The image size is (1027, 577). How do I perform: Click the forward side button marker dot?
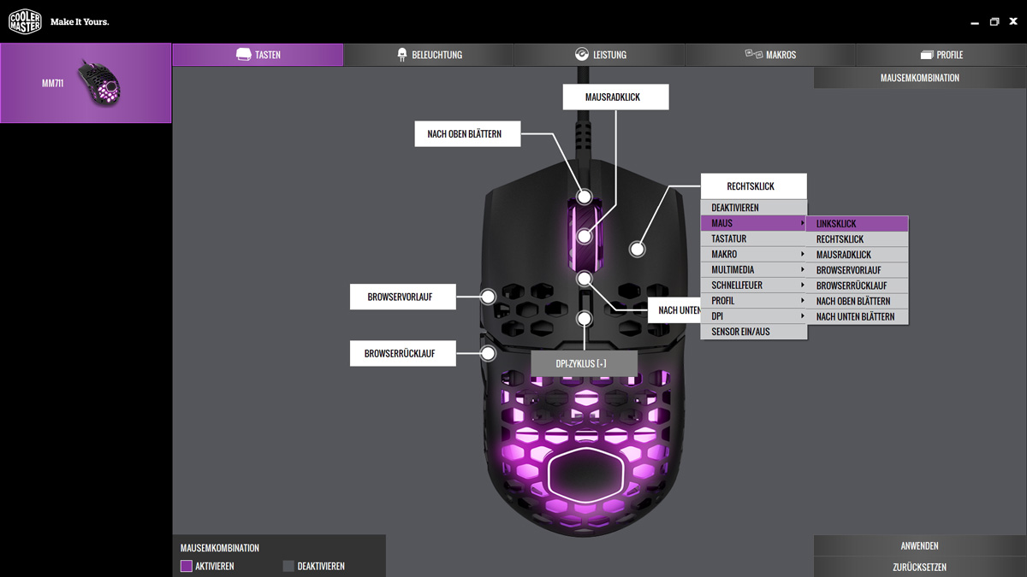point(489,297)
